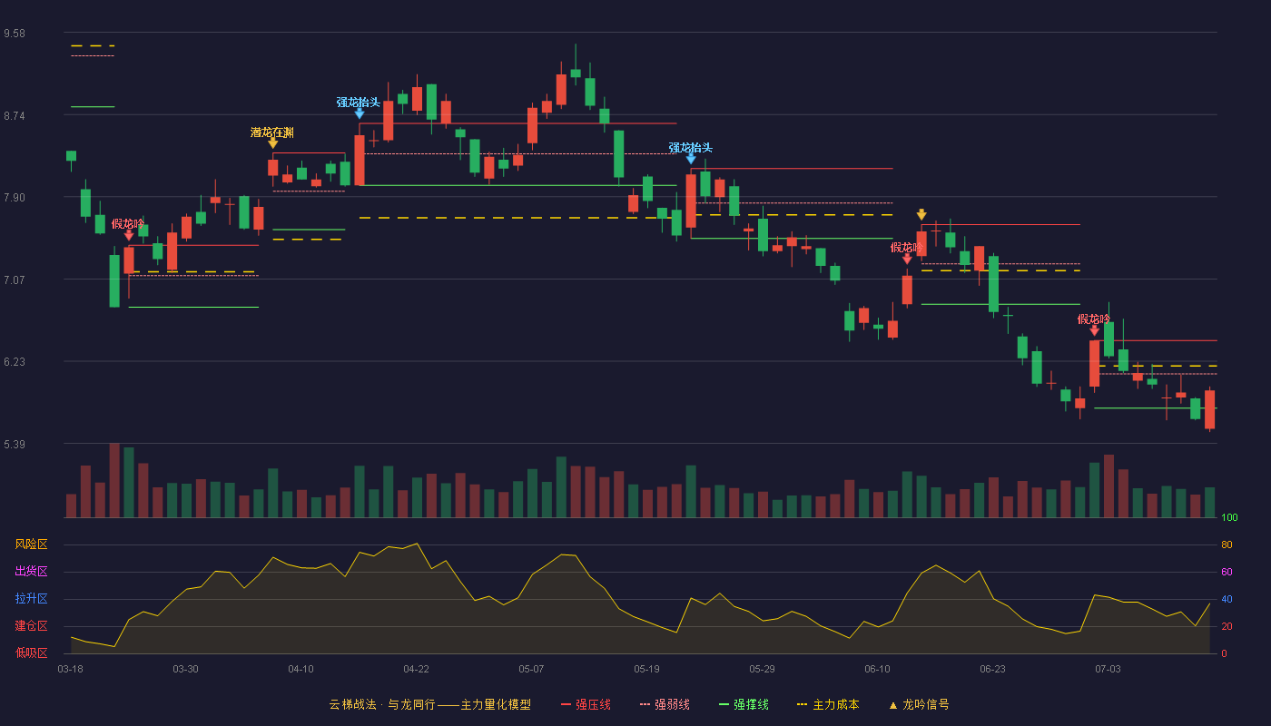Image resolution: width=1271 pixels, height=726 pixels.
Task: Click the 9.58 price axis label
Action: click(x=15, y=34)
